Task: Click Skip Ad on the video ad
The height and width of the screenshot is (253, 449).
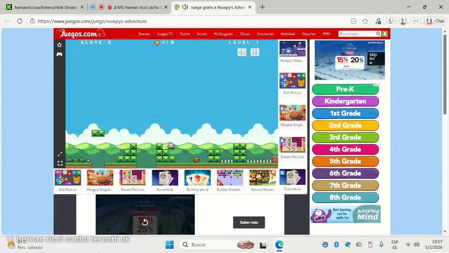Action: pyautogui.click(x=376, y=59)
